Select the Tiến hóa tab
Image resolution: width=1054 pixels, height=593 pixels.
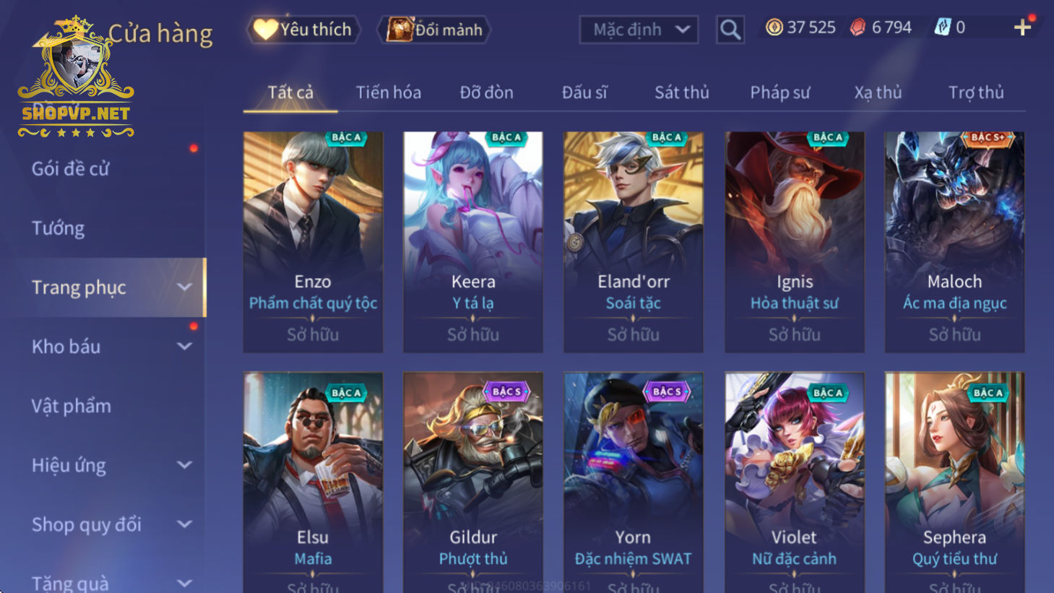388,92
